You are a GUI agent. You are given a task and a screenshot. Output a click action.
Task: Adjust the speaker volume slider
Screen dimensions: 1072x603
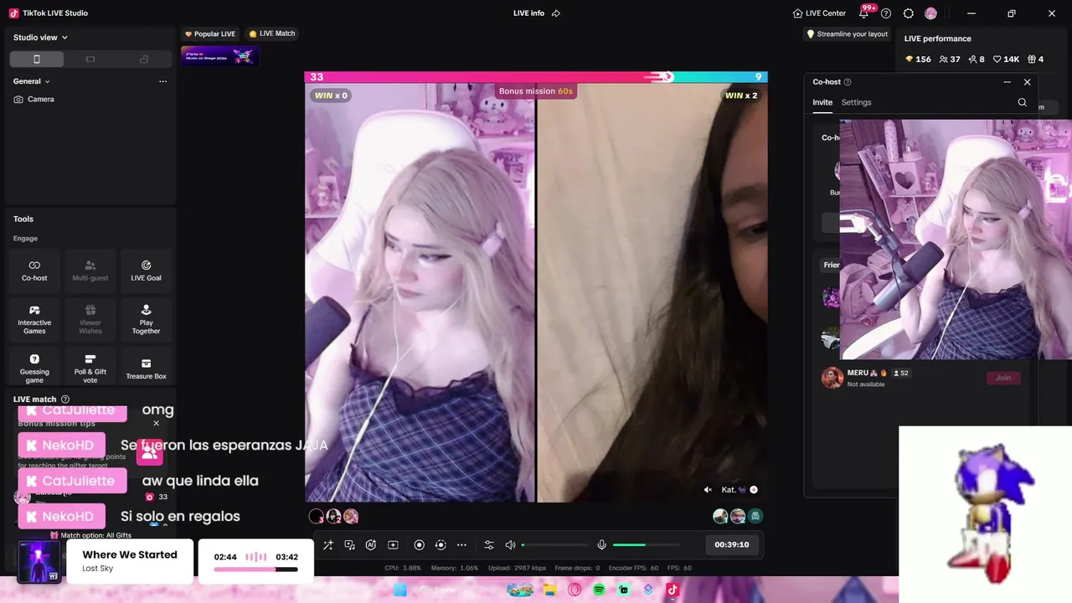click(x=554, y=545)
